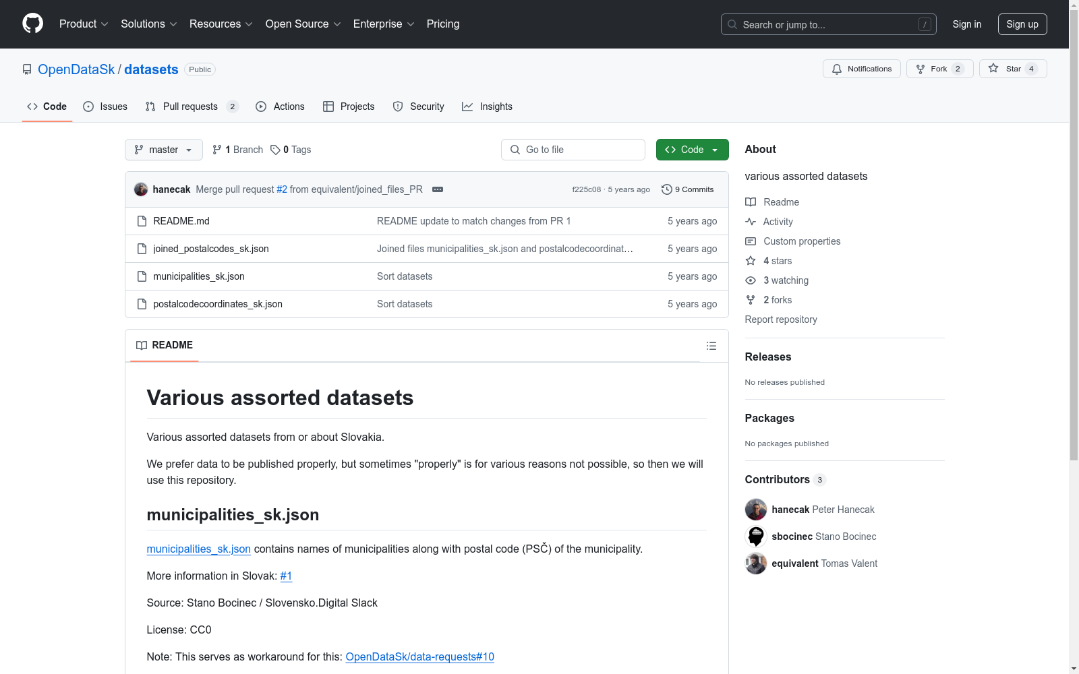Click the 1 Branch link

click(x=237, y=150)
